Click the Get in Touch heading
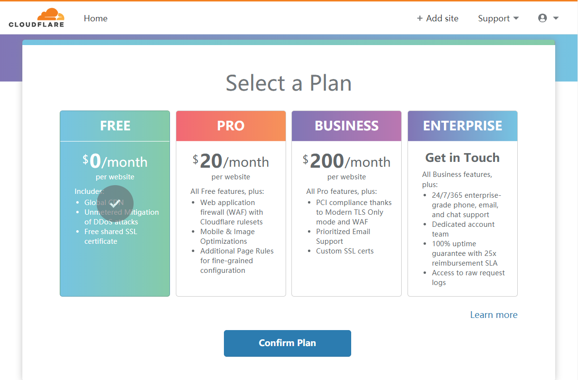 pos(462,158)
